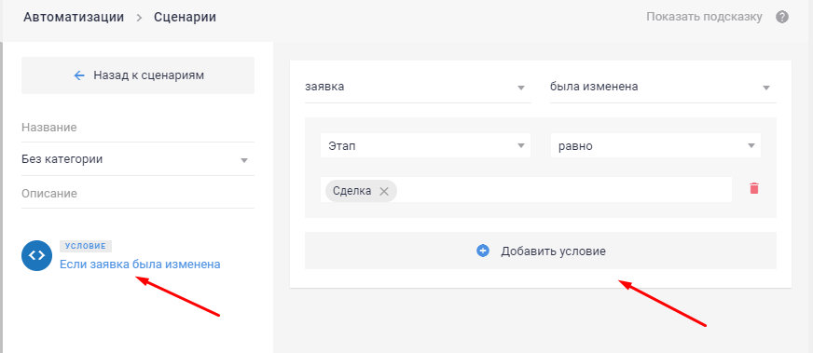Open the Если заявка была изменена link
This screenshot has width=813, height=353.
click(x=140, y=265)
